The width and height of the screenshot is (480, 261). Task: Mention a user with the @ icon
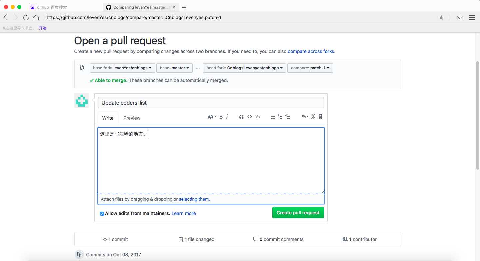313,117
